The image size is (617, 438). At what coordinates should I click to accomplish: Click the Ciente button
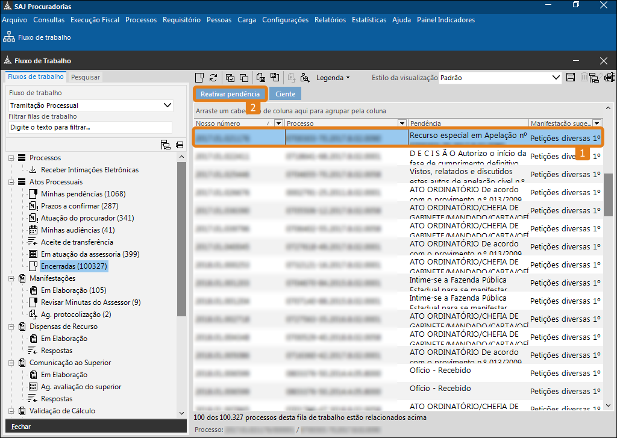click(285, 94)
